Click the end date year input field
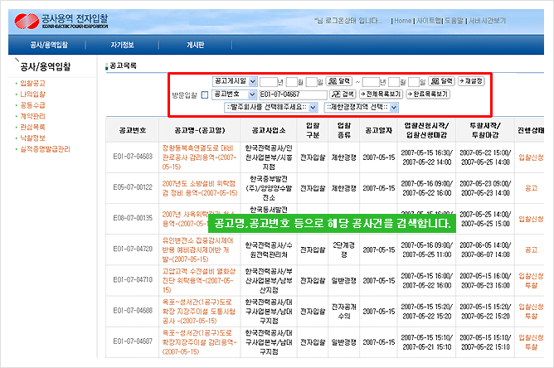This screenshot has height=368, width=554. pyautogui.click(x=371, y=82)
